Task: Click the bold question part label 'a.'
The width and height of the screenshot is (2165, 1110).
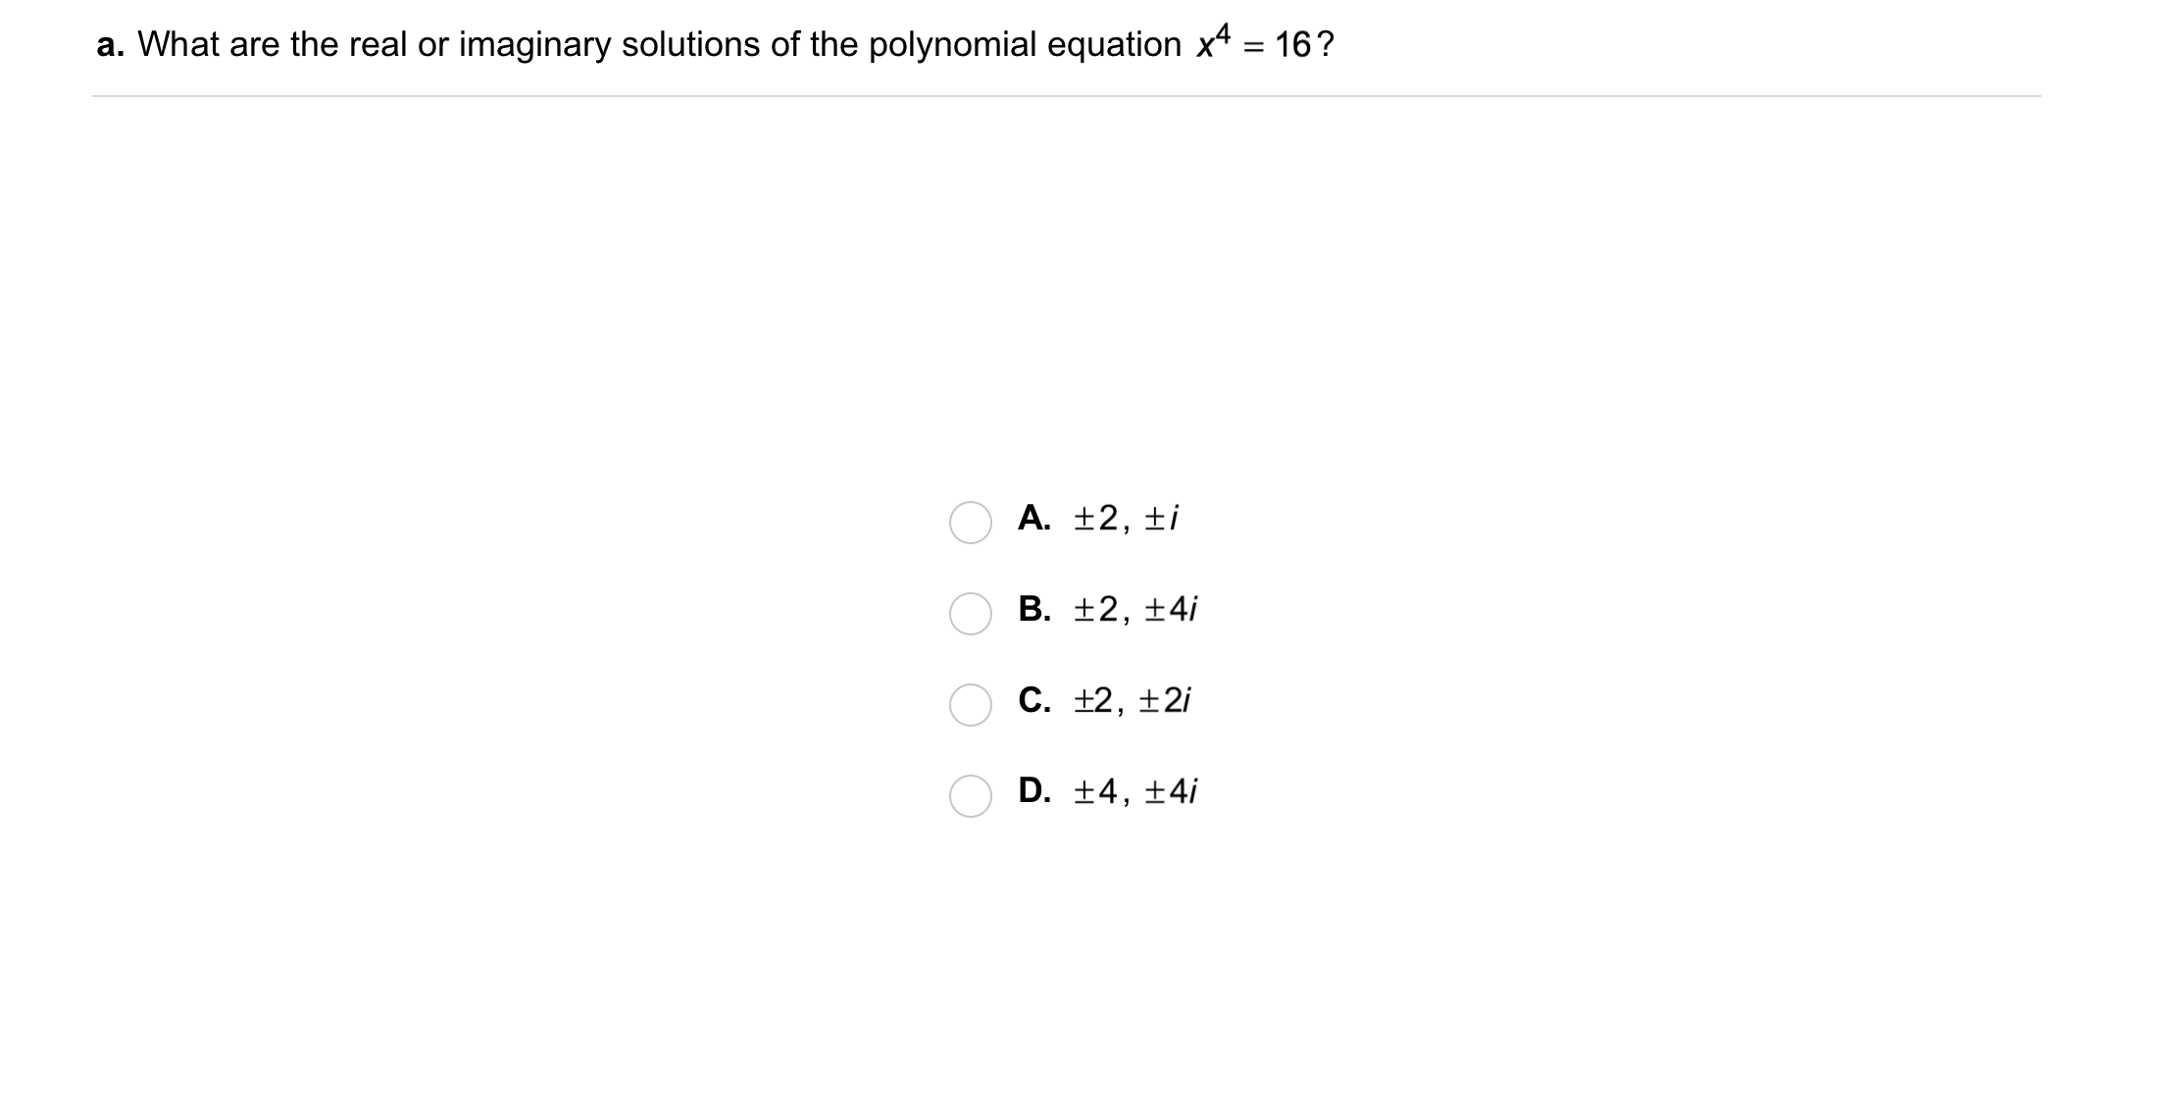Action: pos(110,45)
